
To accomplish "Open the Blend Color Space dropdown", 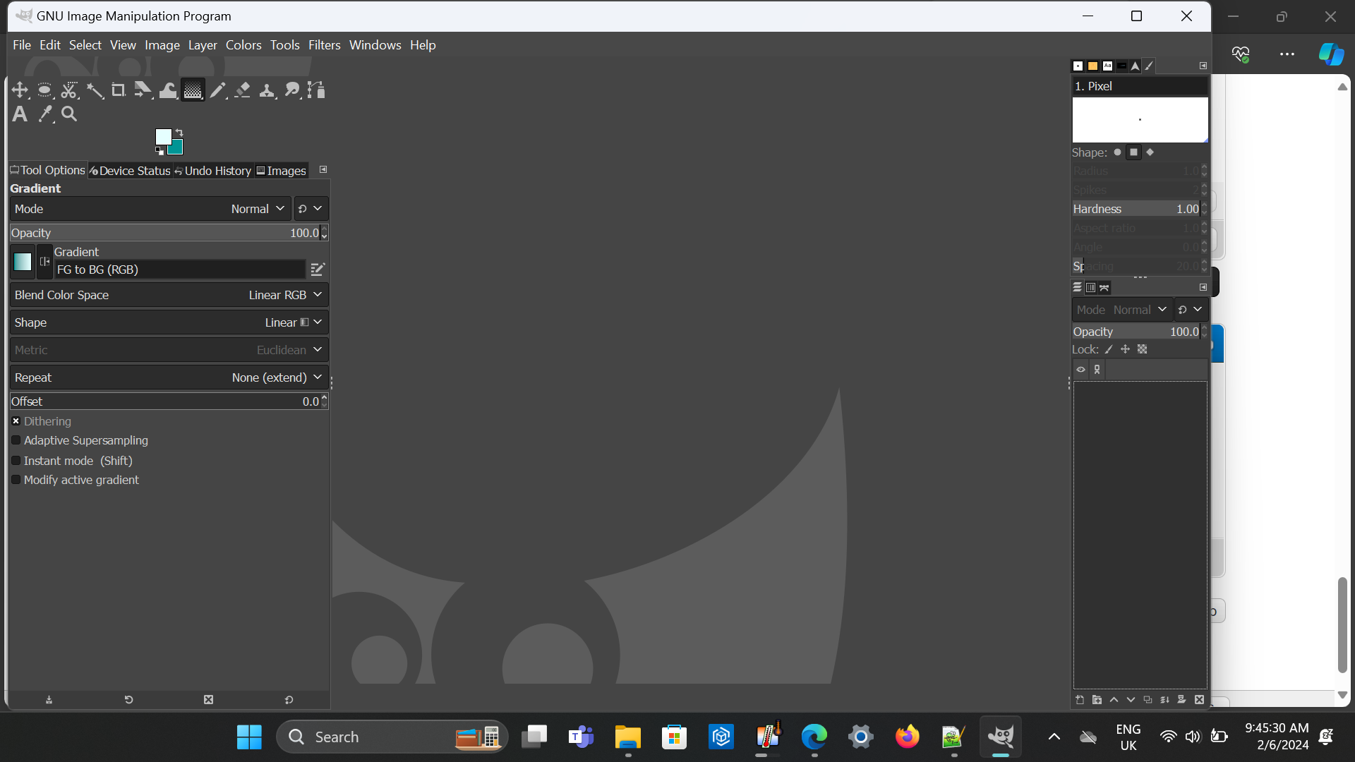I will click(x=169, y=295).
